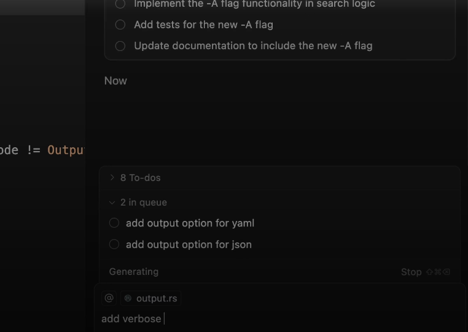468x332 pixels.
Task: Select the 'add output option for json' queued text
Action: pos(189,244)
